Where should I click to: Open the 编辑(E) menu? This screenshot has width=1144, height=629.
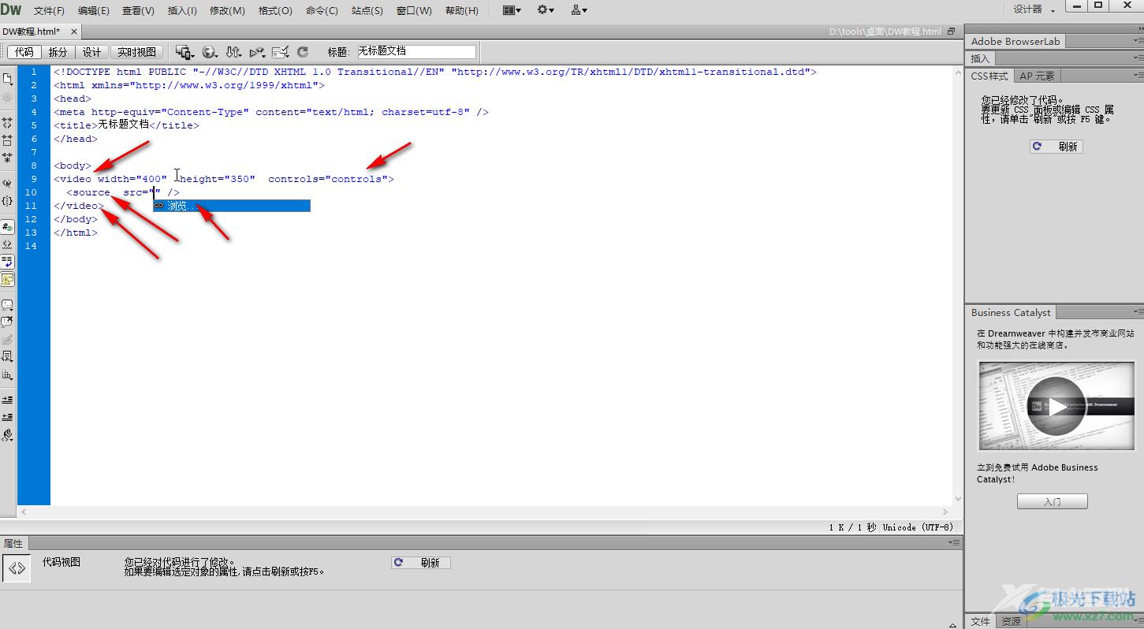point(94,10)
